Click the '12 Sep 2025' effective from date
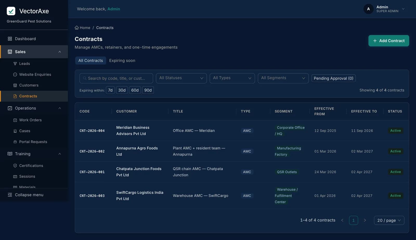Screen dimensions: 416x240 pyautogui.click(x=325, y=131)
